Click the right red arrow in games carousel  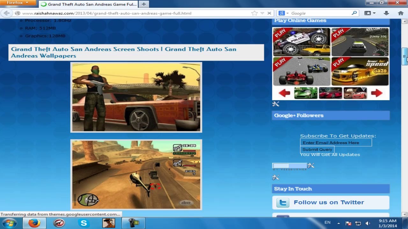click(377, 93)
